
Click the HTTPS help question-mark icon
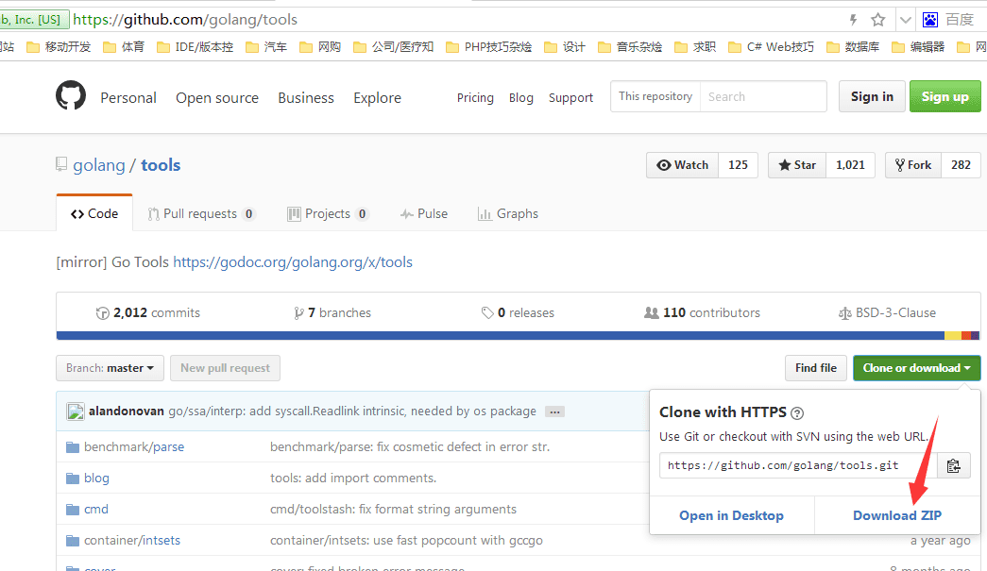pos(797,413)
